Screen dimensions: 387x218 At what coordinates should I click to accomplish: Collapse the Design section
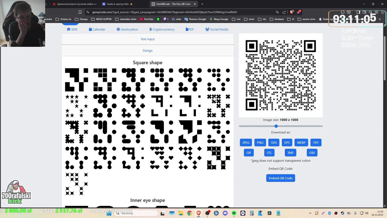tap(148, 51)
